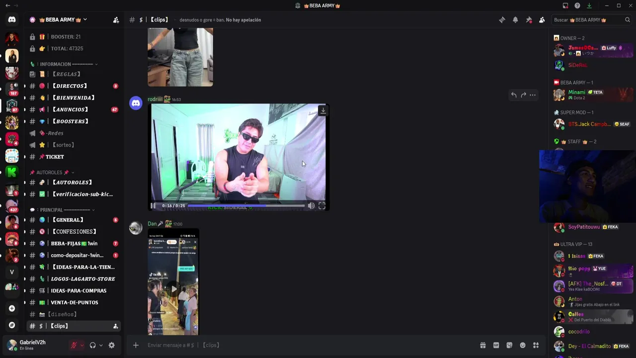Open the Help question mark icon
Image resolution: width=636 pixels, height=358 pixels.
577,5
